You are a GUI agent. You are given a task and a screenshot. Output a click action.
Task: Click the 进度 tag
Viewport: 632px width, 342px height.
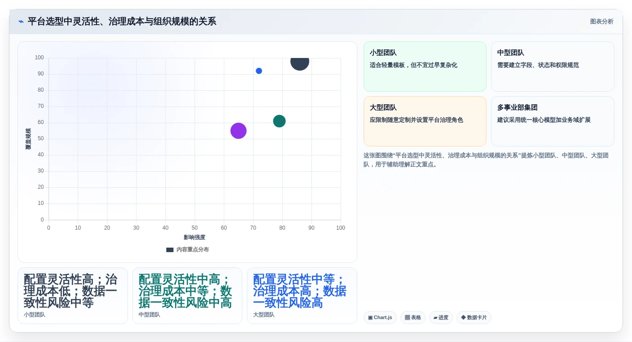pos(441,318)
